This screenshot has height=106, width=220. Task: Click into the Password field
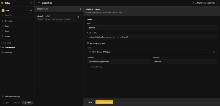[185, 62]
